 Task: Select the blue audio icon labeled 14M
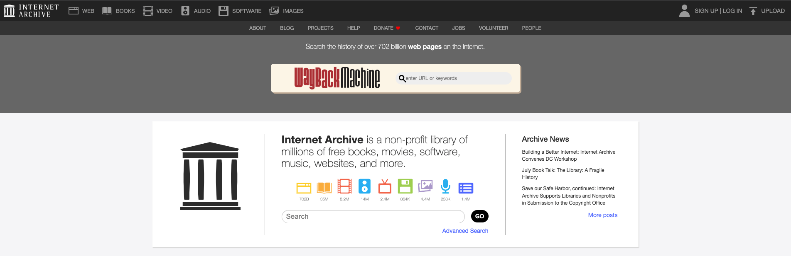coord(364,186)
